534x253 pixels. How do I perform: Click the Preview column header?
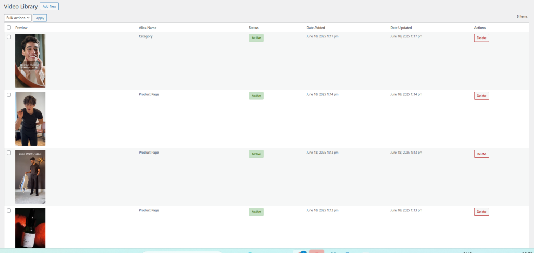point(21,28)
